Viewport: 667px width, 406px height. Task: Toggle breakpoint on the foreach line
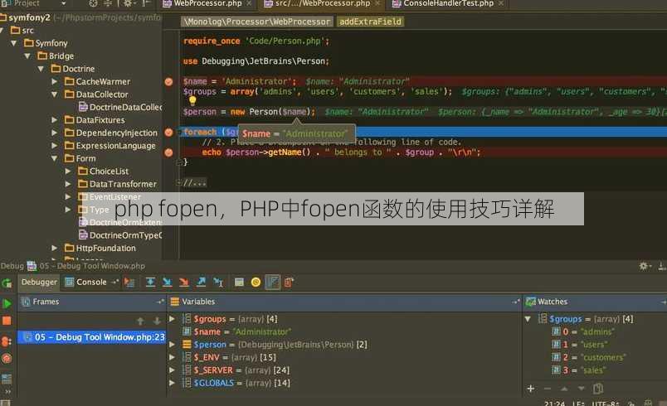coord(169,133)
